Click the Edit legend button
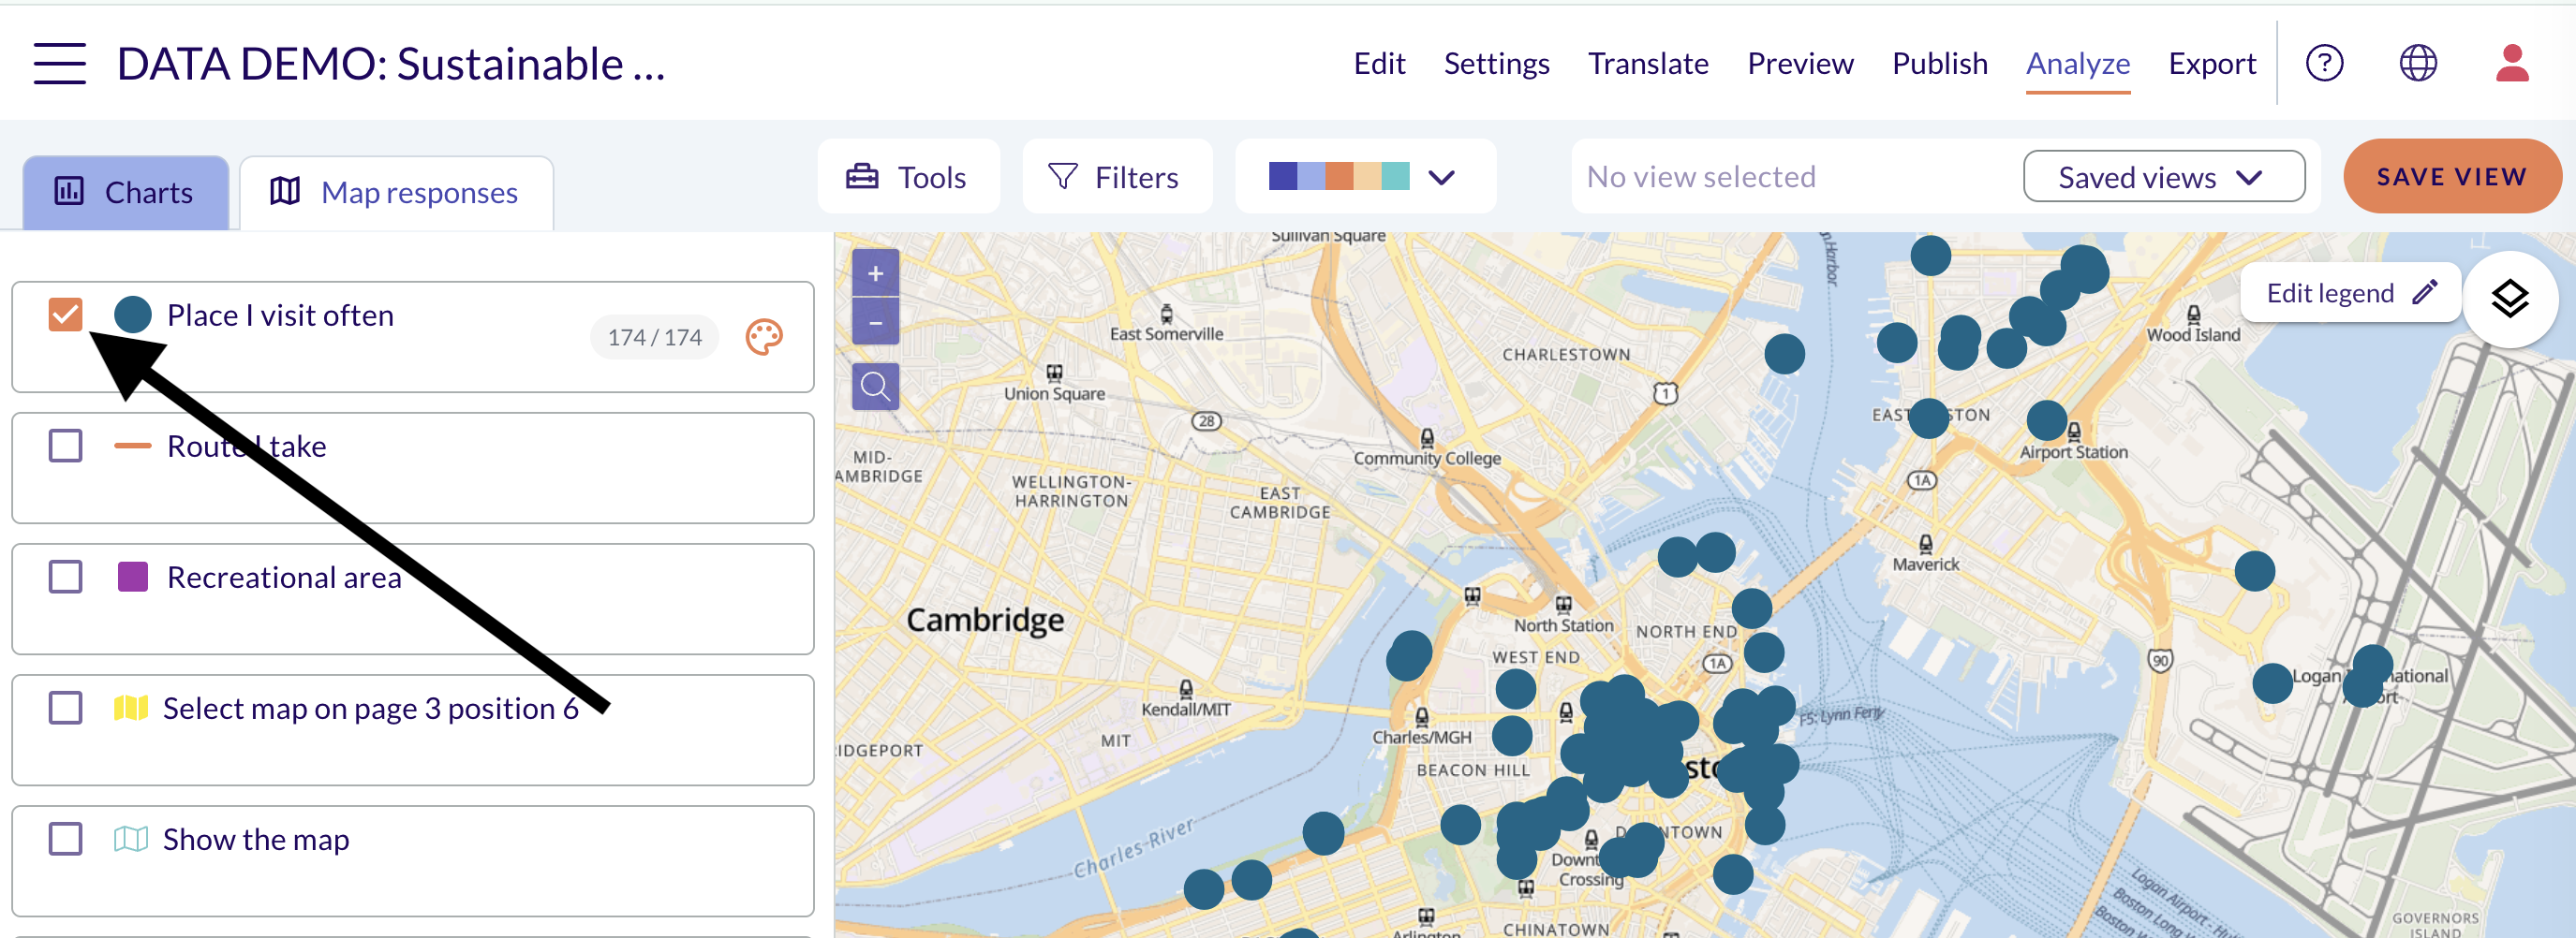2576x938 pixels. pyautogui.click(x=2350, y=293)
